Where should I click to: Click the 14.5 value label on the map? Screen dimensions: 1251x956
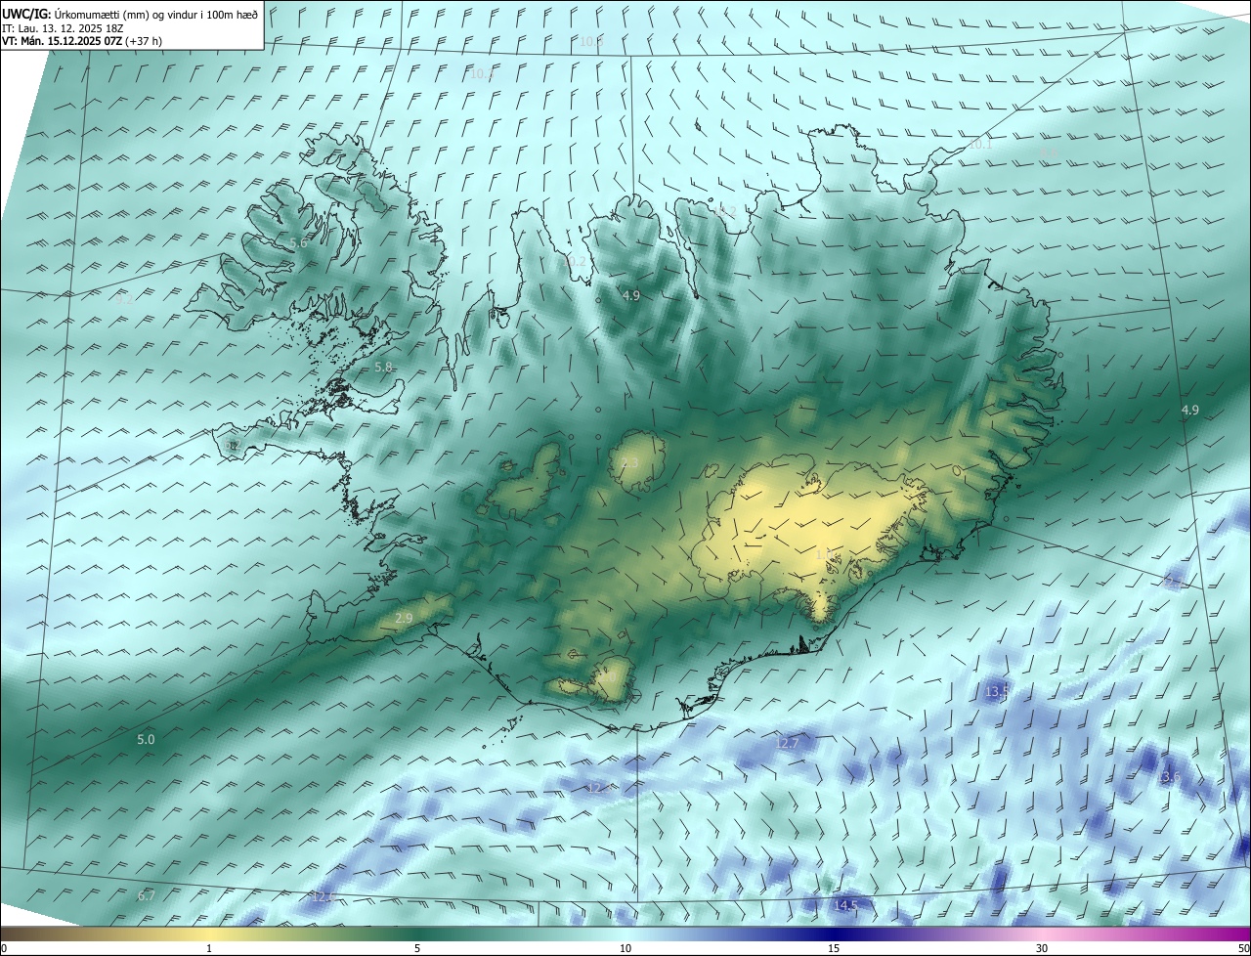pyautogui.click(x=845, y=906)
